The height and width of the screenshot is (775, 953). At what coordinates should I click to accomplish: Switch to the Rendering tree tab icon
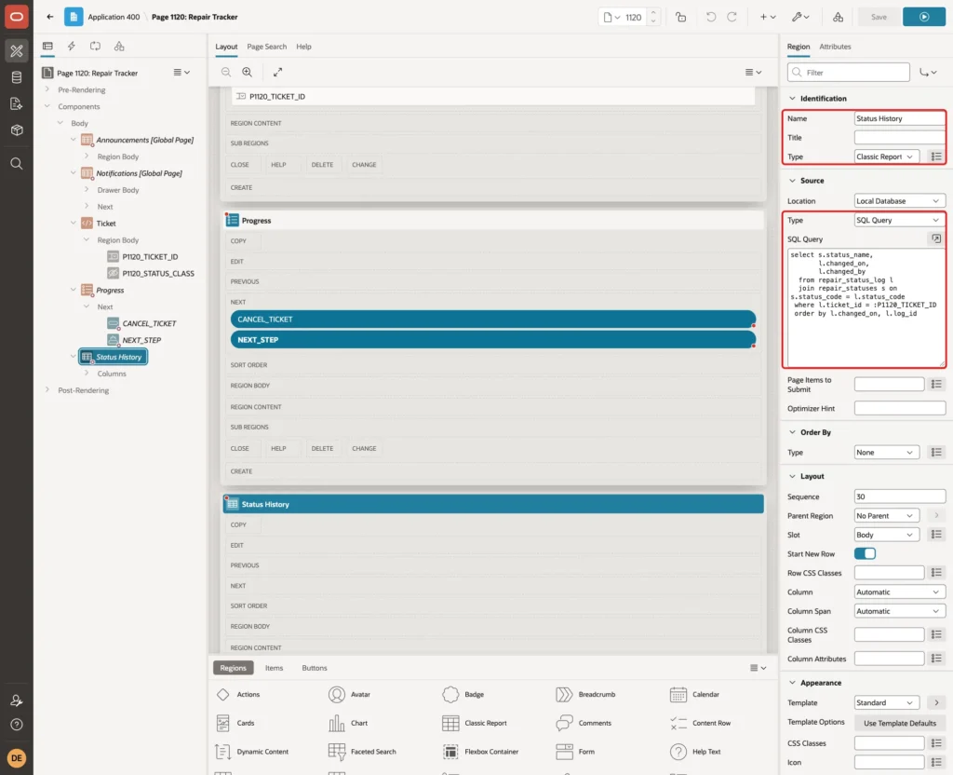(47, 47)
